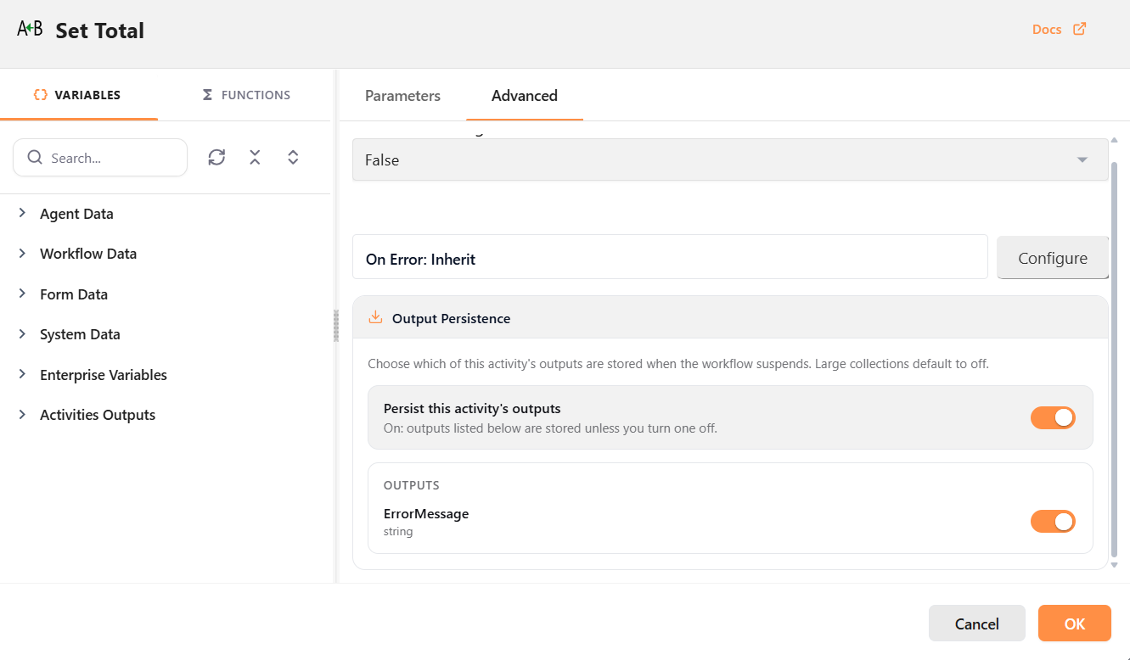The image size is (1130, 660).
Task: Expand the System Data node
Action: click(22, 333)
